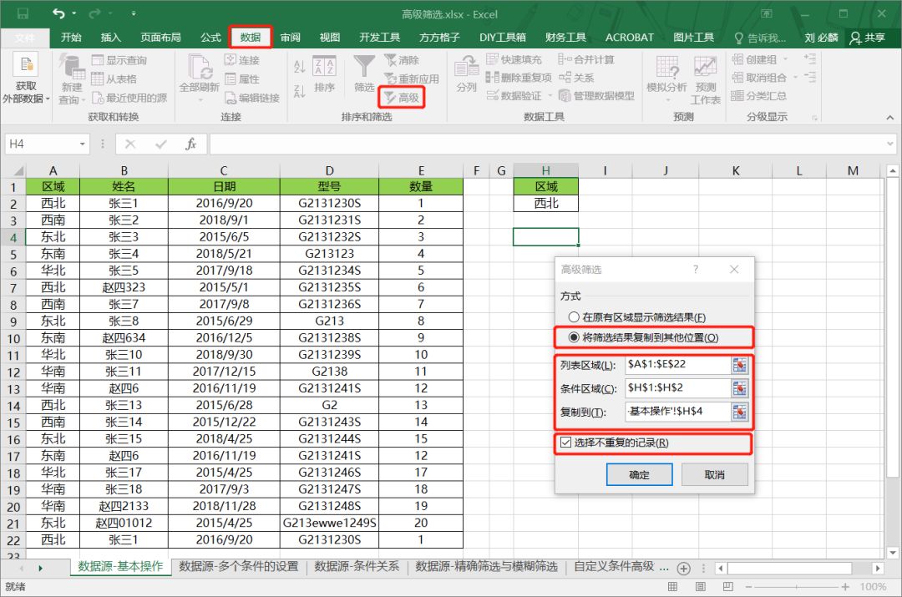Click Text to Columns icon
This screenshot has height=597, width=902.
coord(467,66)
